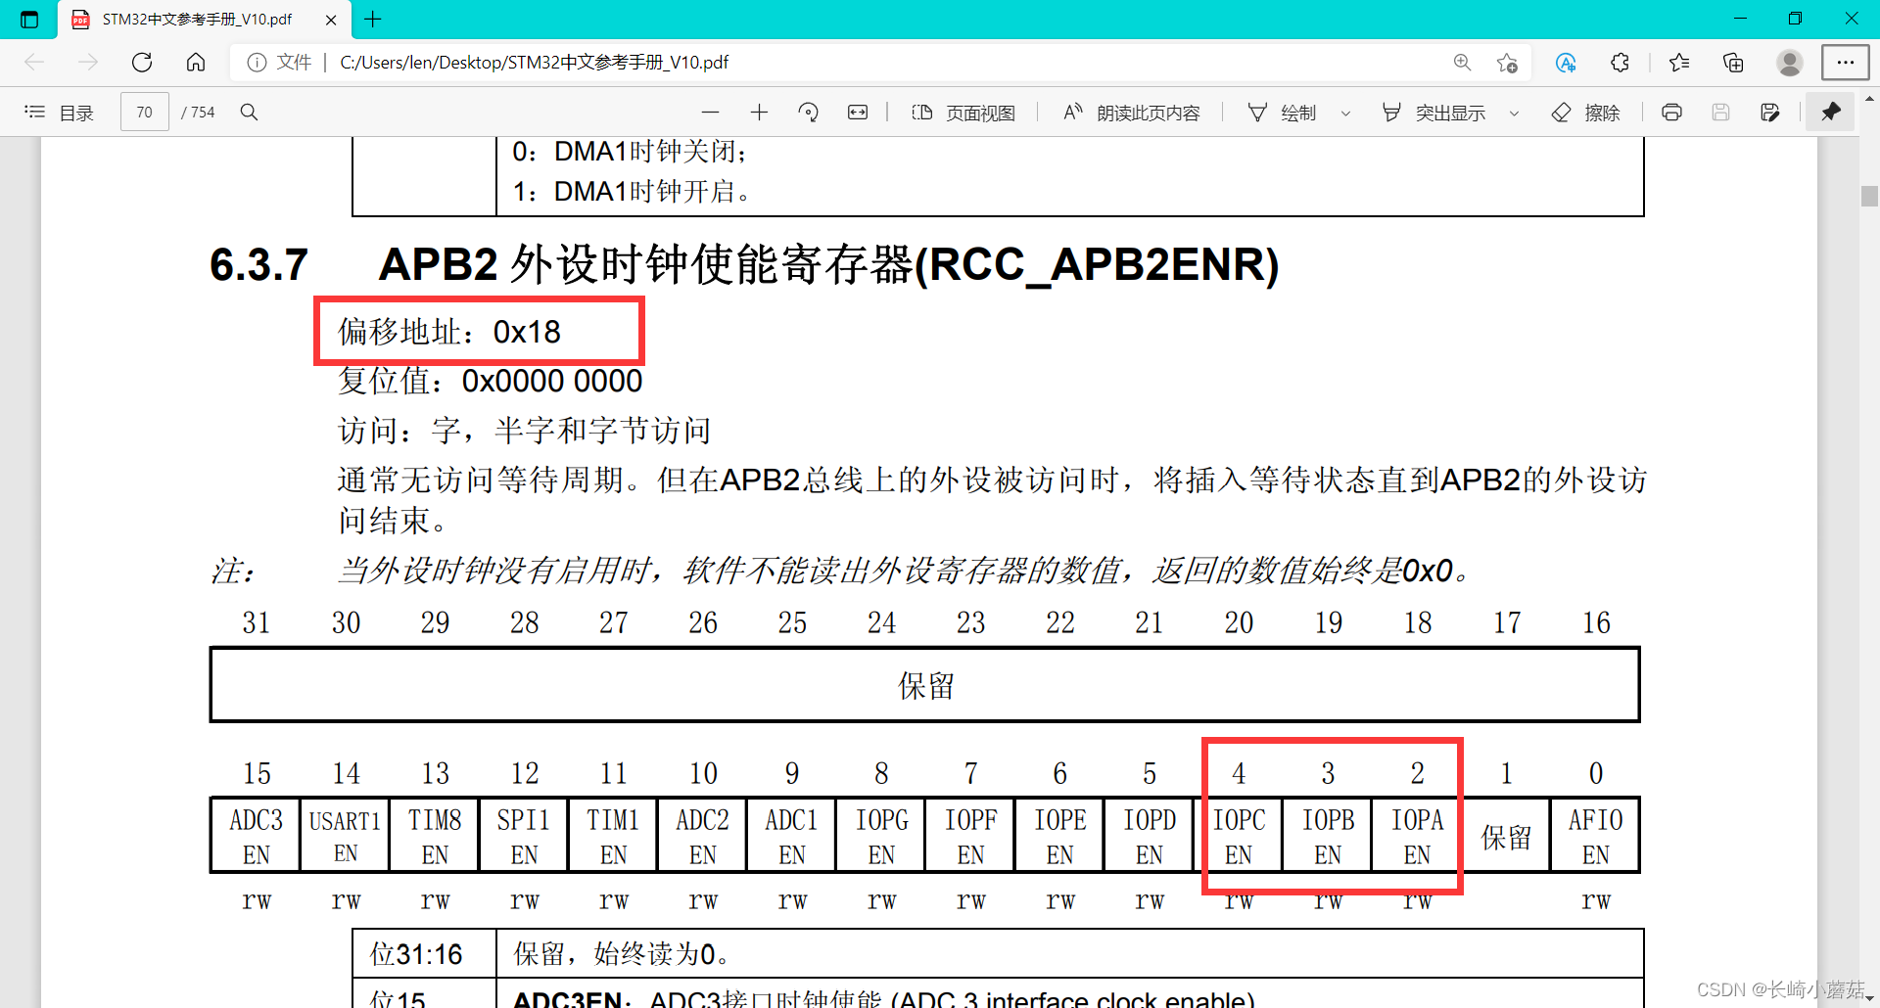
Task: Toggle the table of contents 目录
Action: 59,113
